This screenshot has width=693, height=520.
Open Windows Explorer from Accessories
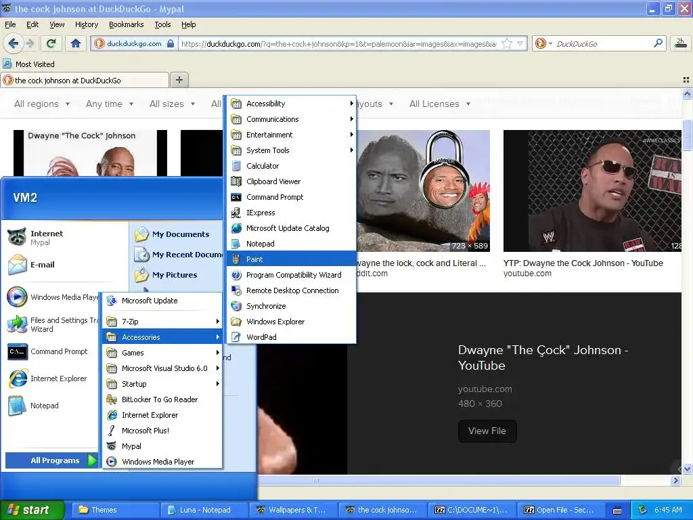[291, 322]
